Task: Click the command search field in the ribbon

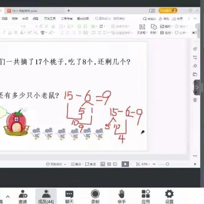Action: pyautogui.click(x=110, y=19)
